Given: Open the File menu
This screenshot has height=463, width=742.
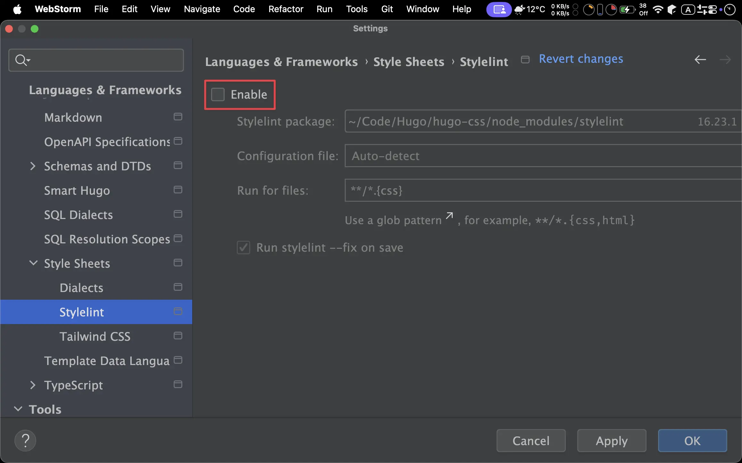Looking at the screenshot, I should (x=101, y=9).
